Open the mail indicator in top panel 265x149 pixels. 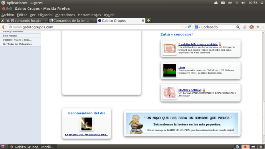[223, 3]
